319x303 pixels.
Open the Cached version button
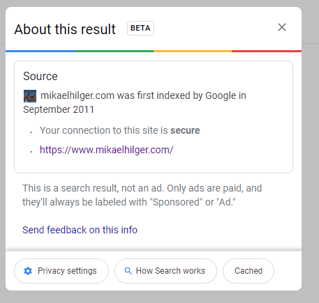click(x=248, y=271)
